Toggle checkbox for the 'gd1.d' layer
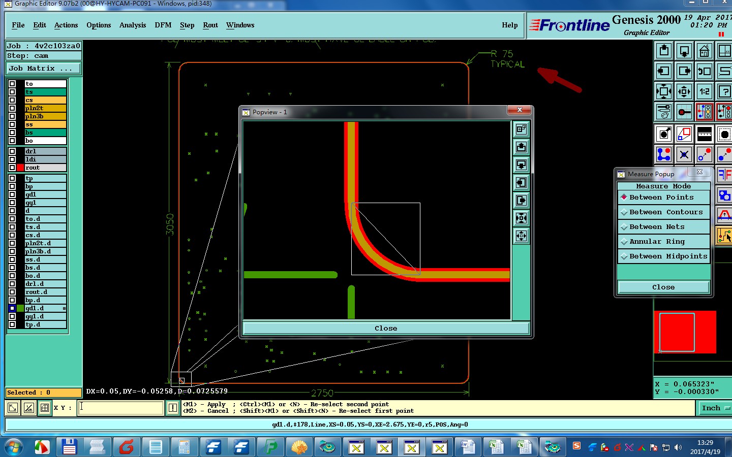 click(12, 308)
